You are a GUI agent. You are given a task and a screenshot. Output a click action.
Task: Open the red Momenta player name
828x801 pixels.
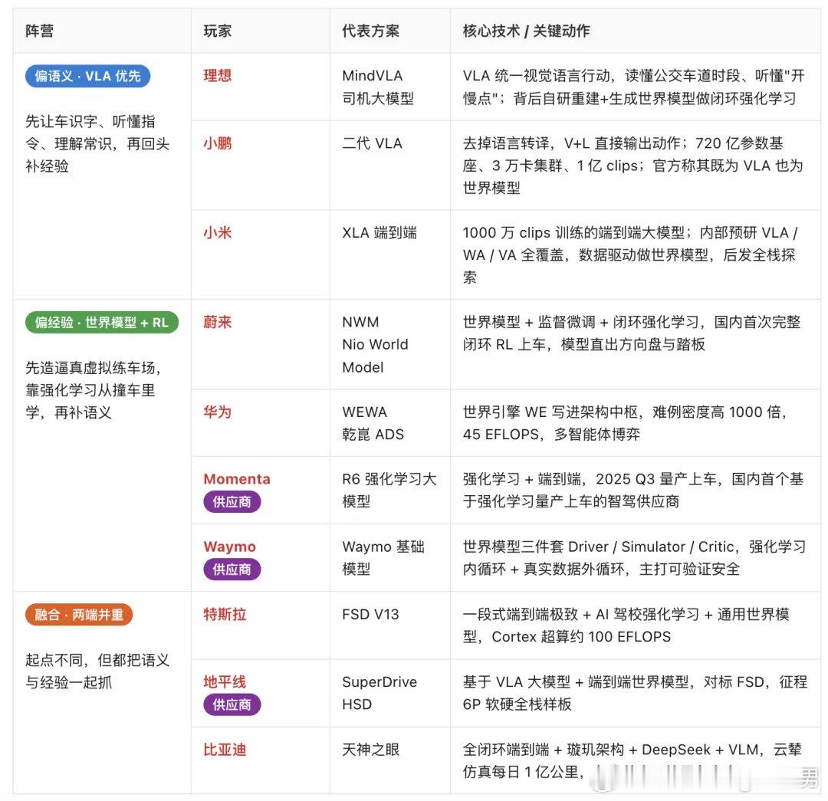pyautogui.click(x=237, y=479)
